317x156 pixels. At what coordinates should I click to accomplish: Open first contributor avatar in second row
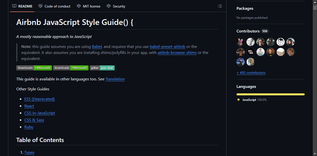point(241,52)
